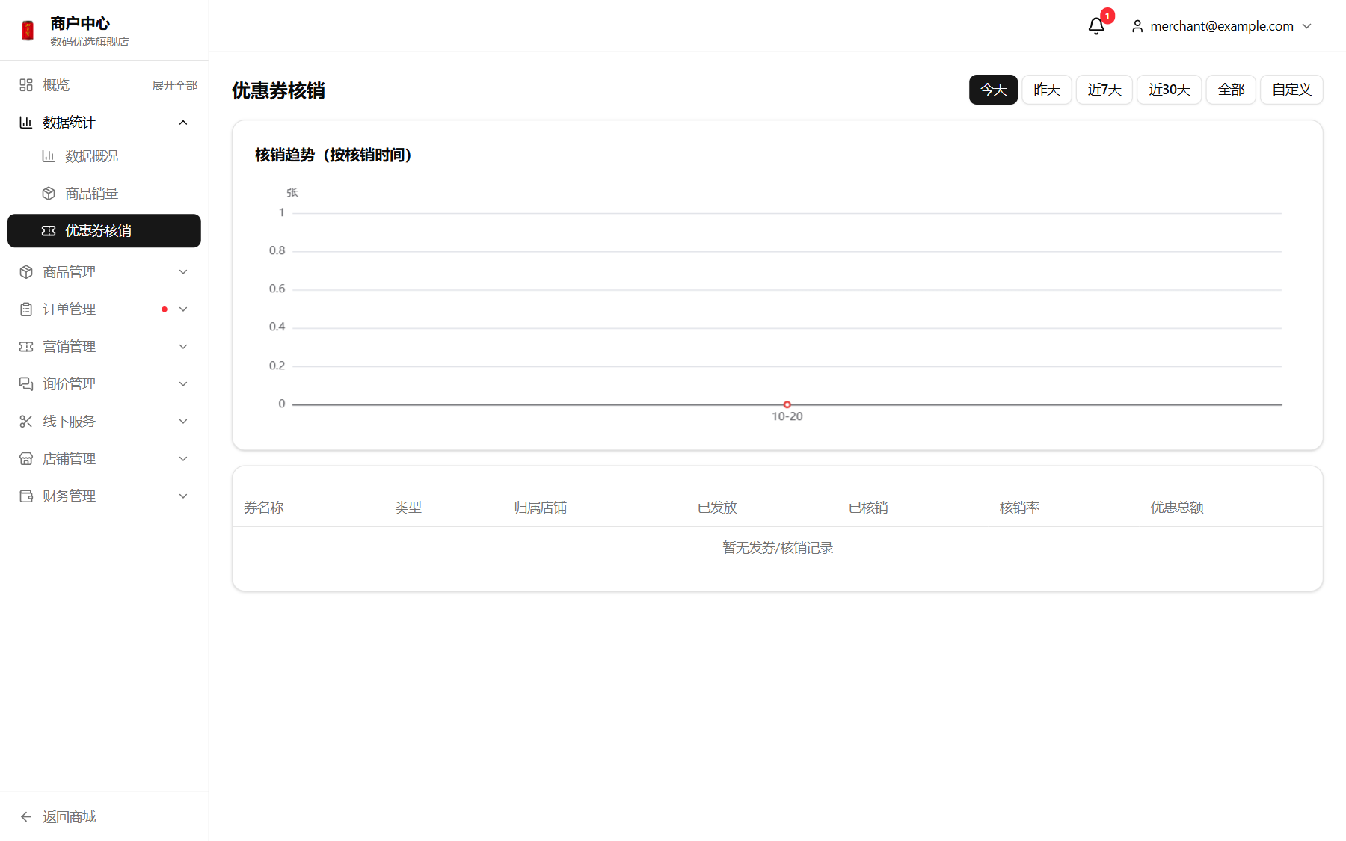Collapse the 数据统计 section chevron
Viewport: 1346px width, 841px height.
[183, 123]
